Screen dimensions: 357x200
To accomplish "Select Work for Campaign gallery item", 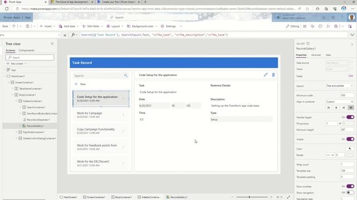I will pos(101,115).
